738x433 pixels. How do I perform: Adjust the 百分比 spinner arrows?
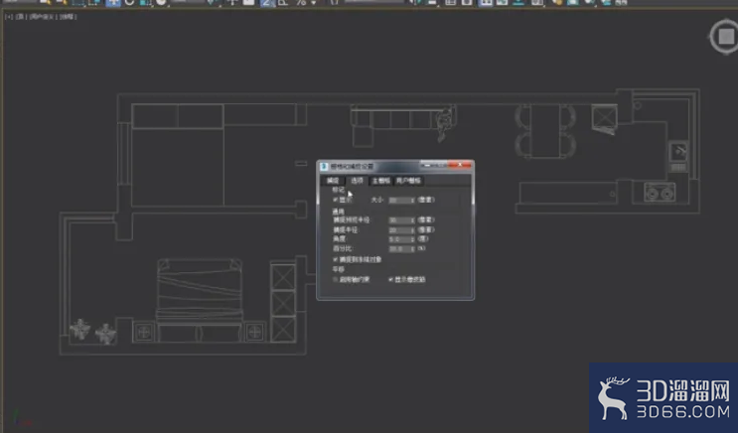413,249
